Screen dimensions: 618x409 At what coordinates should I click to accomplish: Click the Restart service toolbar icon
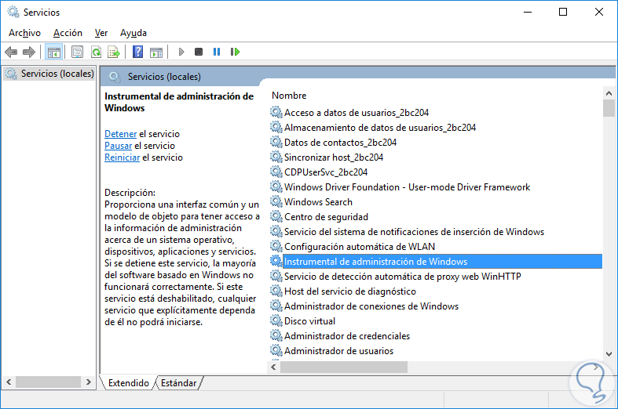tap(235, 52)
